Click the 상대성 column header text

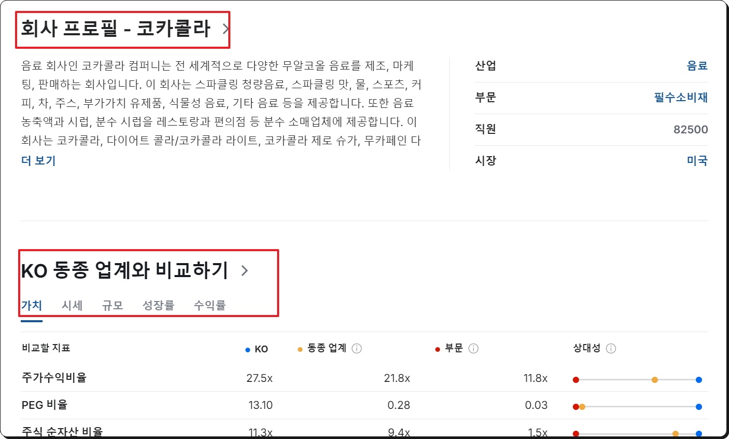(x=587, y=348)
